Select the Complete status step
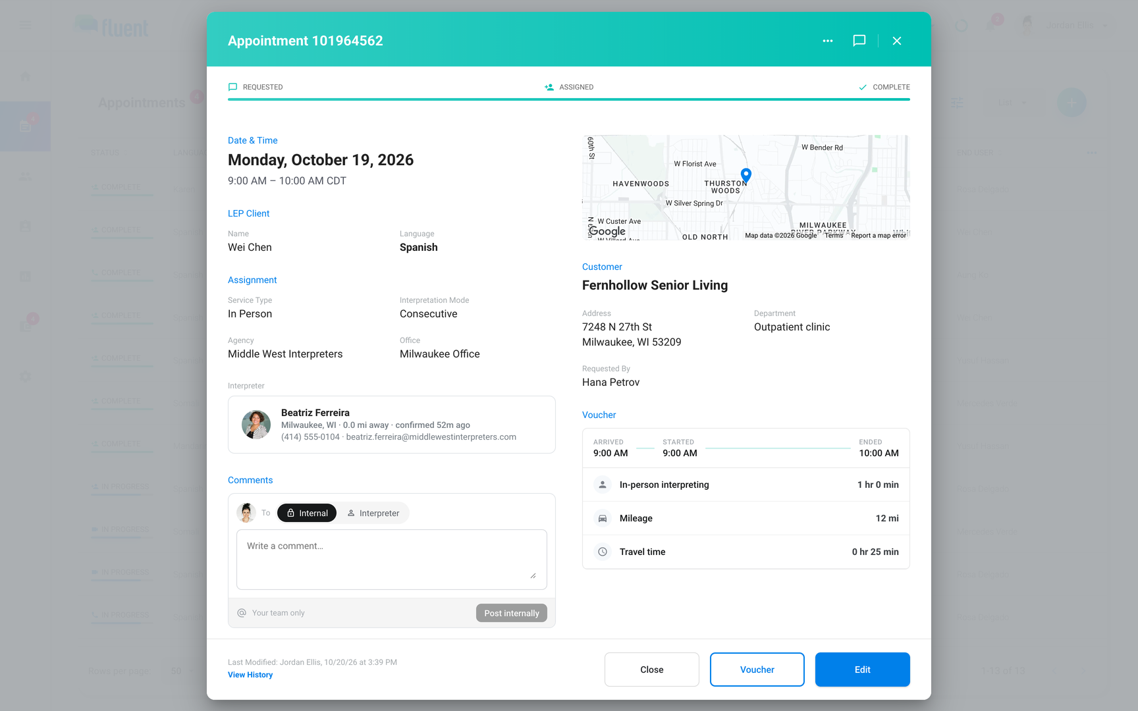 tap(884, 87)
